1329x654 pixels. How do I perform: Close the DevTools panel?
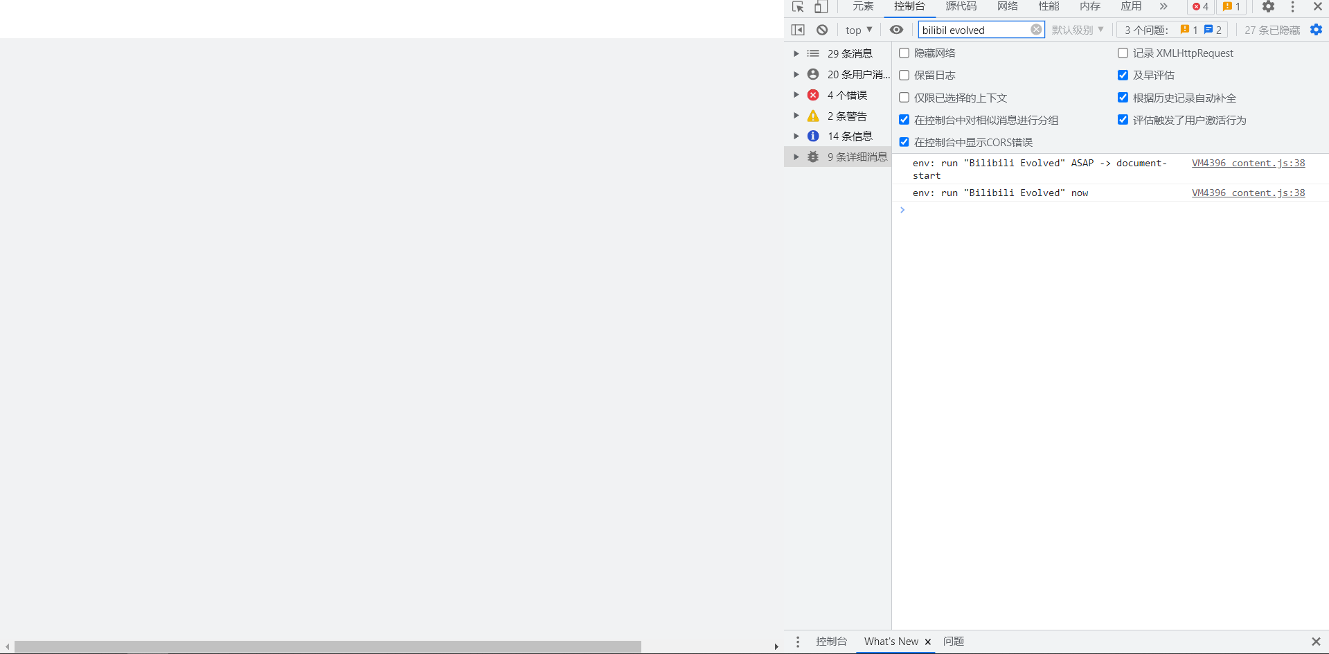[1318, 7]
